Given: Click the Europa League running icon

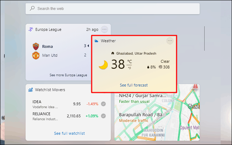Looking at the screenshot, I should pos(31,29).
